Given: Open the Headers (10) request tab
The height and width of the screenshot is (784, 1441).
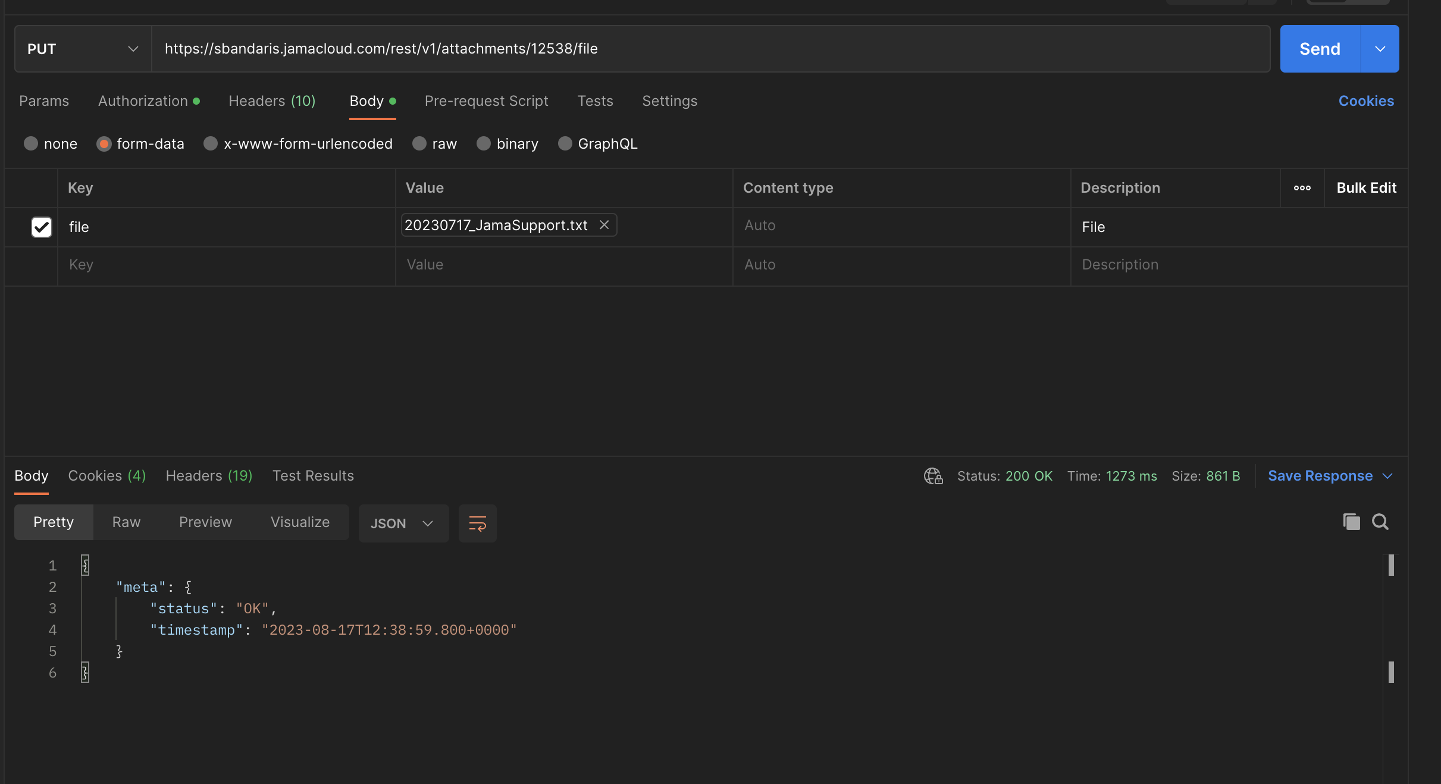Looking at the screenshot, I should [272, 101].
